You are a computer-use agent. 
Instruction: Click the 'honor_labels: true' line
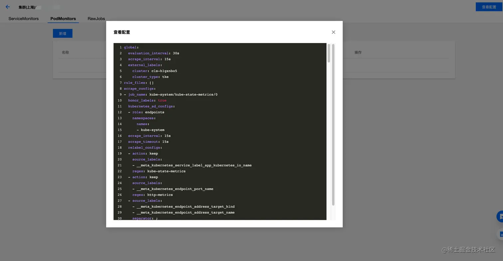tap(147, 100)
